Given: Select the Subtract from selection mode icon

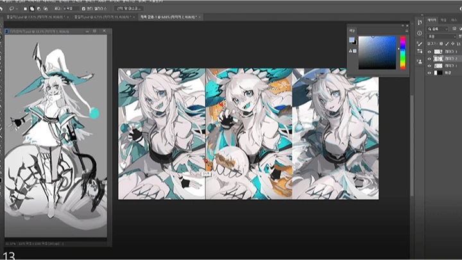Looking at the screenshot, I should (38, 9).
